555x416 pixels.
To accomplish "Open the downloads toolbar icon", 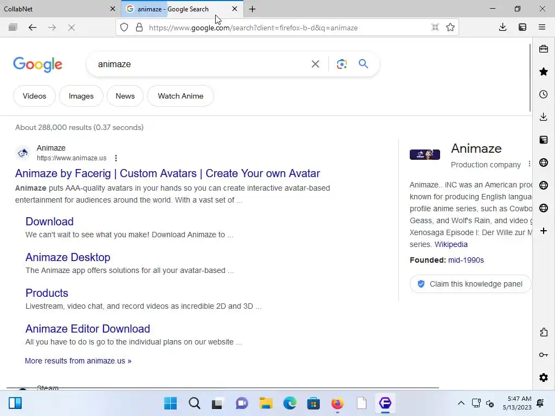I will (x=502, y=27).
